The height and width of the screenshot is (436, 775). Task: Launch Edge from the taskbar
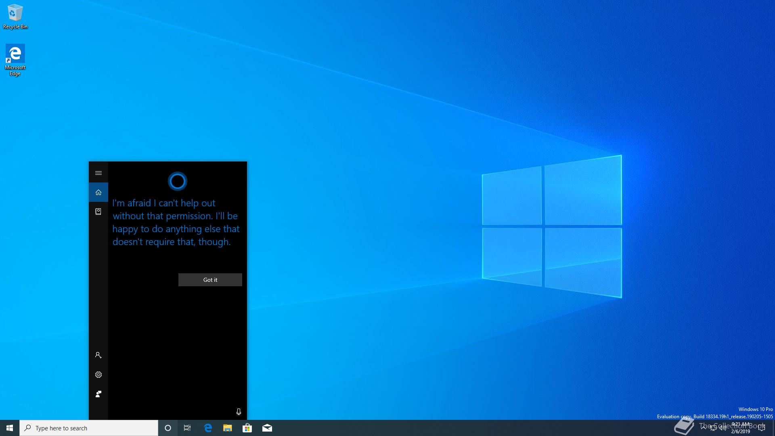(208, 428)
